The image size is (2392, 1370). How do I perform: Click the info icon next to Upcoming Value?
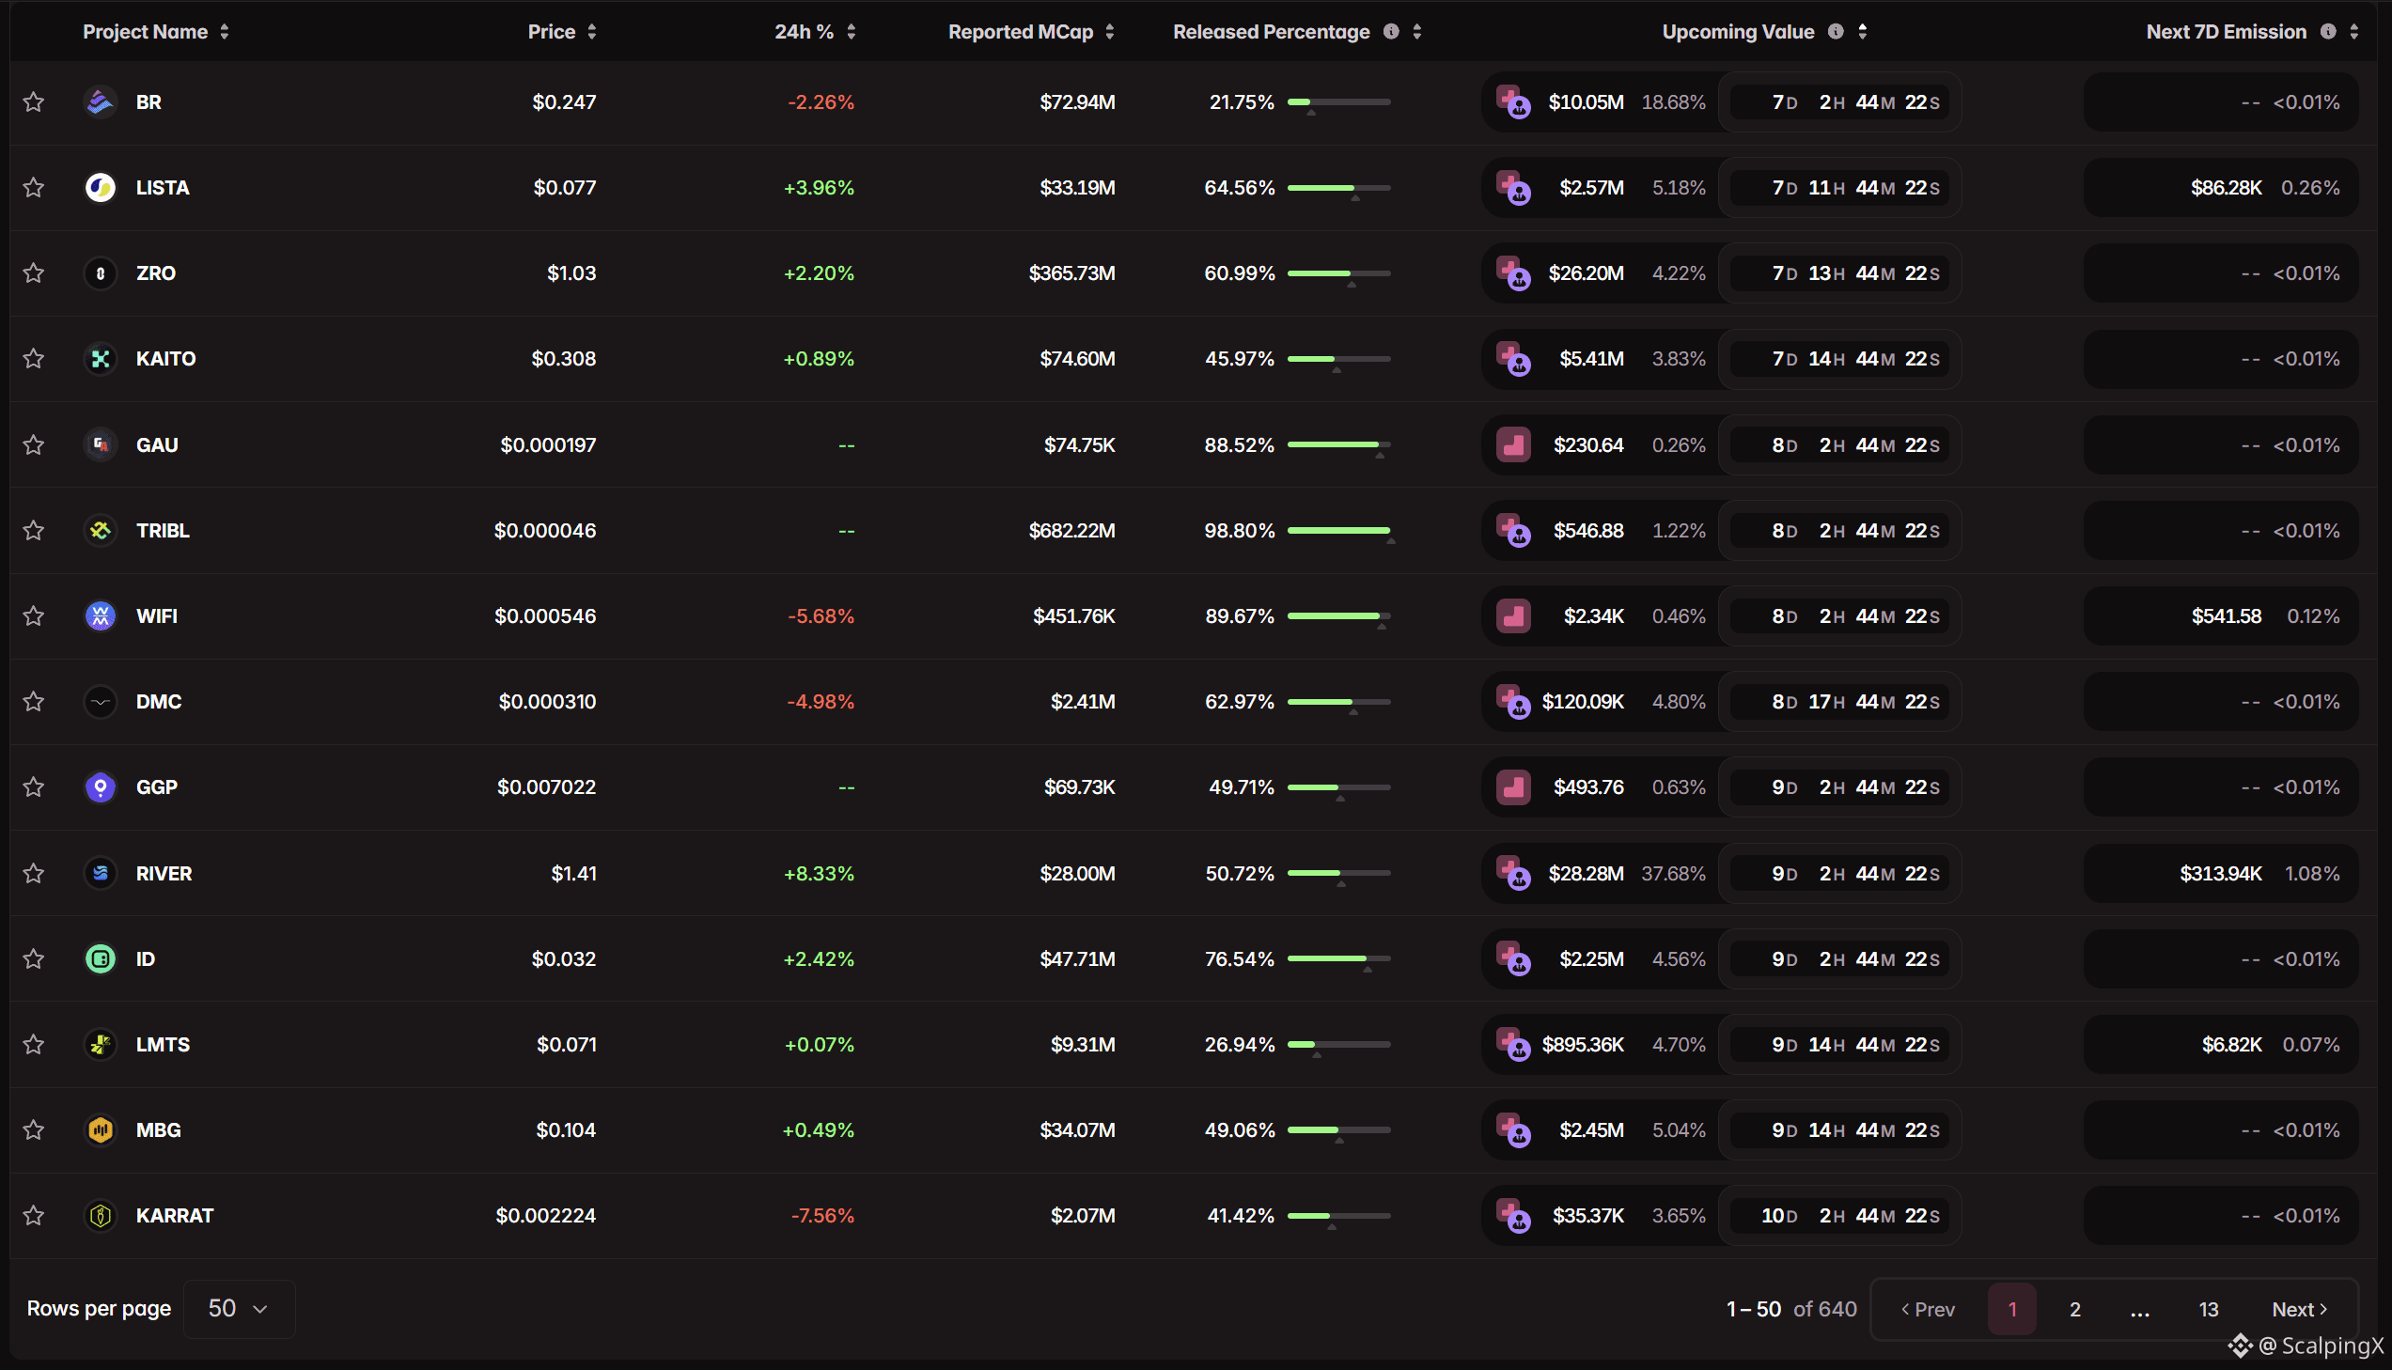point(1835,31)
